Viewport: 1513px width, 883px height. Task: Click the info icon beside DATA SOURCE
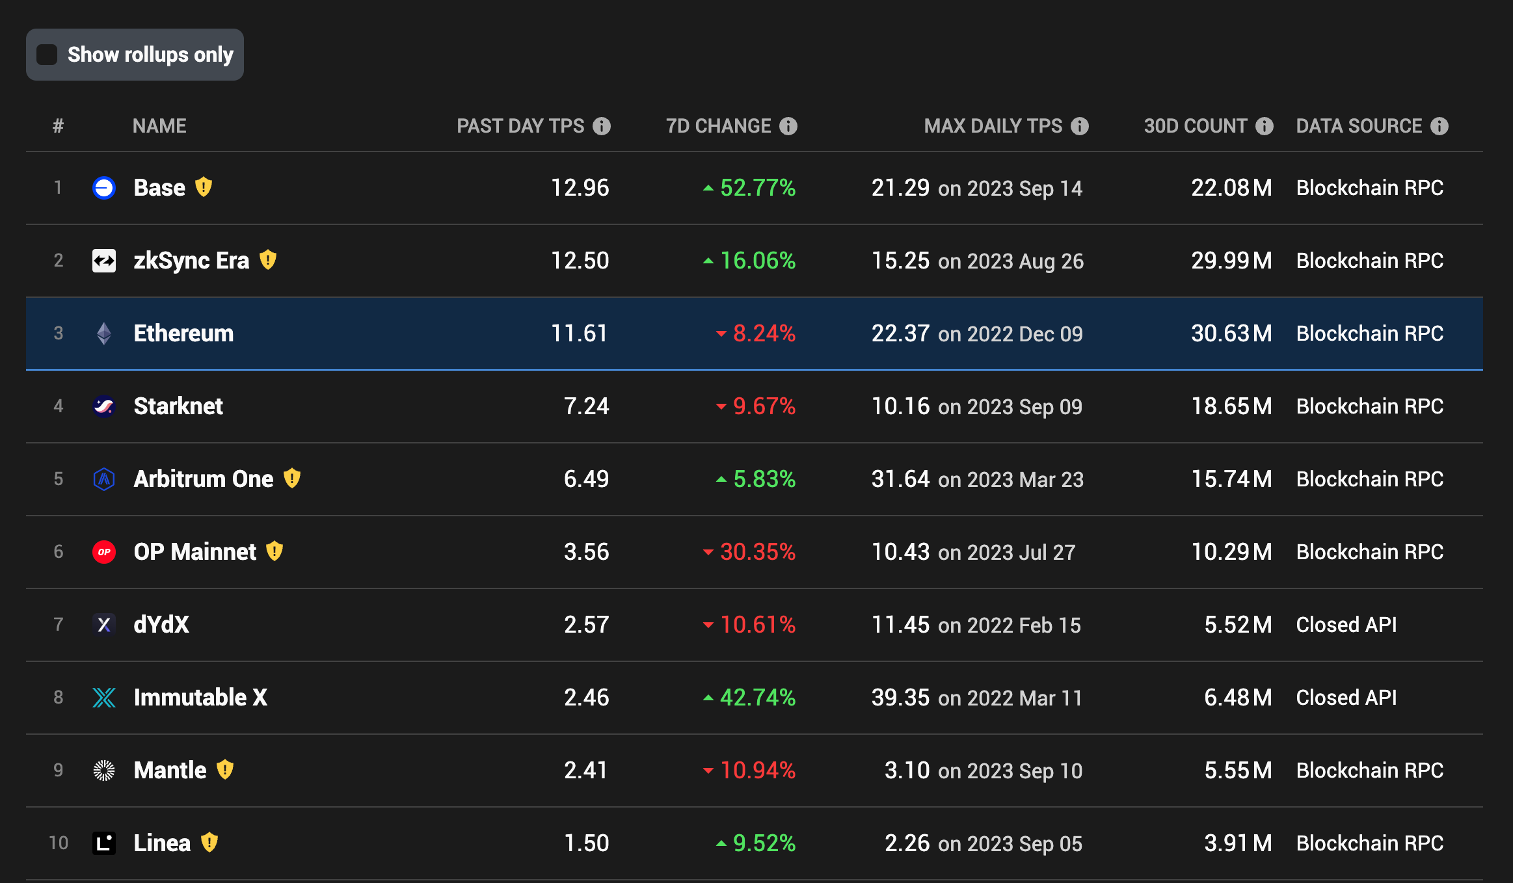pyautogui.click(x=1439, y=126)
